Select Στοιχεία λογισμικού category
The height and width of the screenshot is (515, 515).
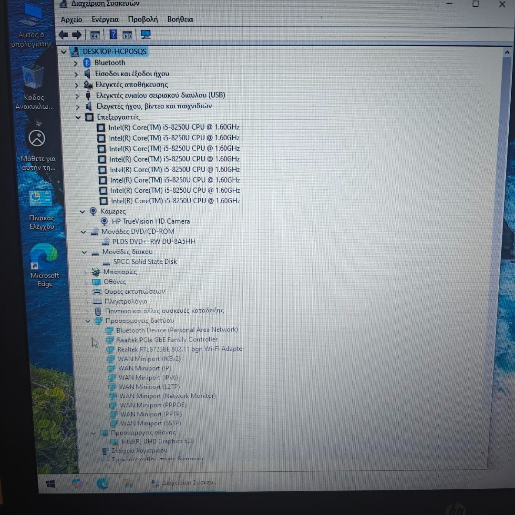pyautogui.click(x=139, y=451)
